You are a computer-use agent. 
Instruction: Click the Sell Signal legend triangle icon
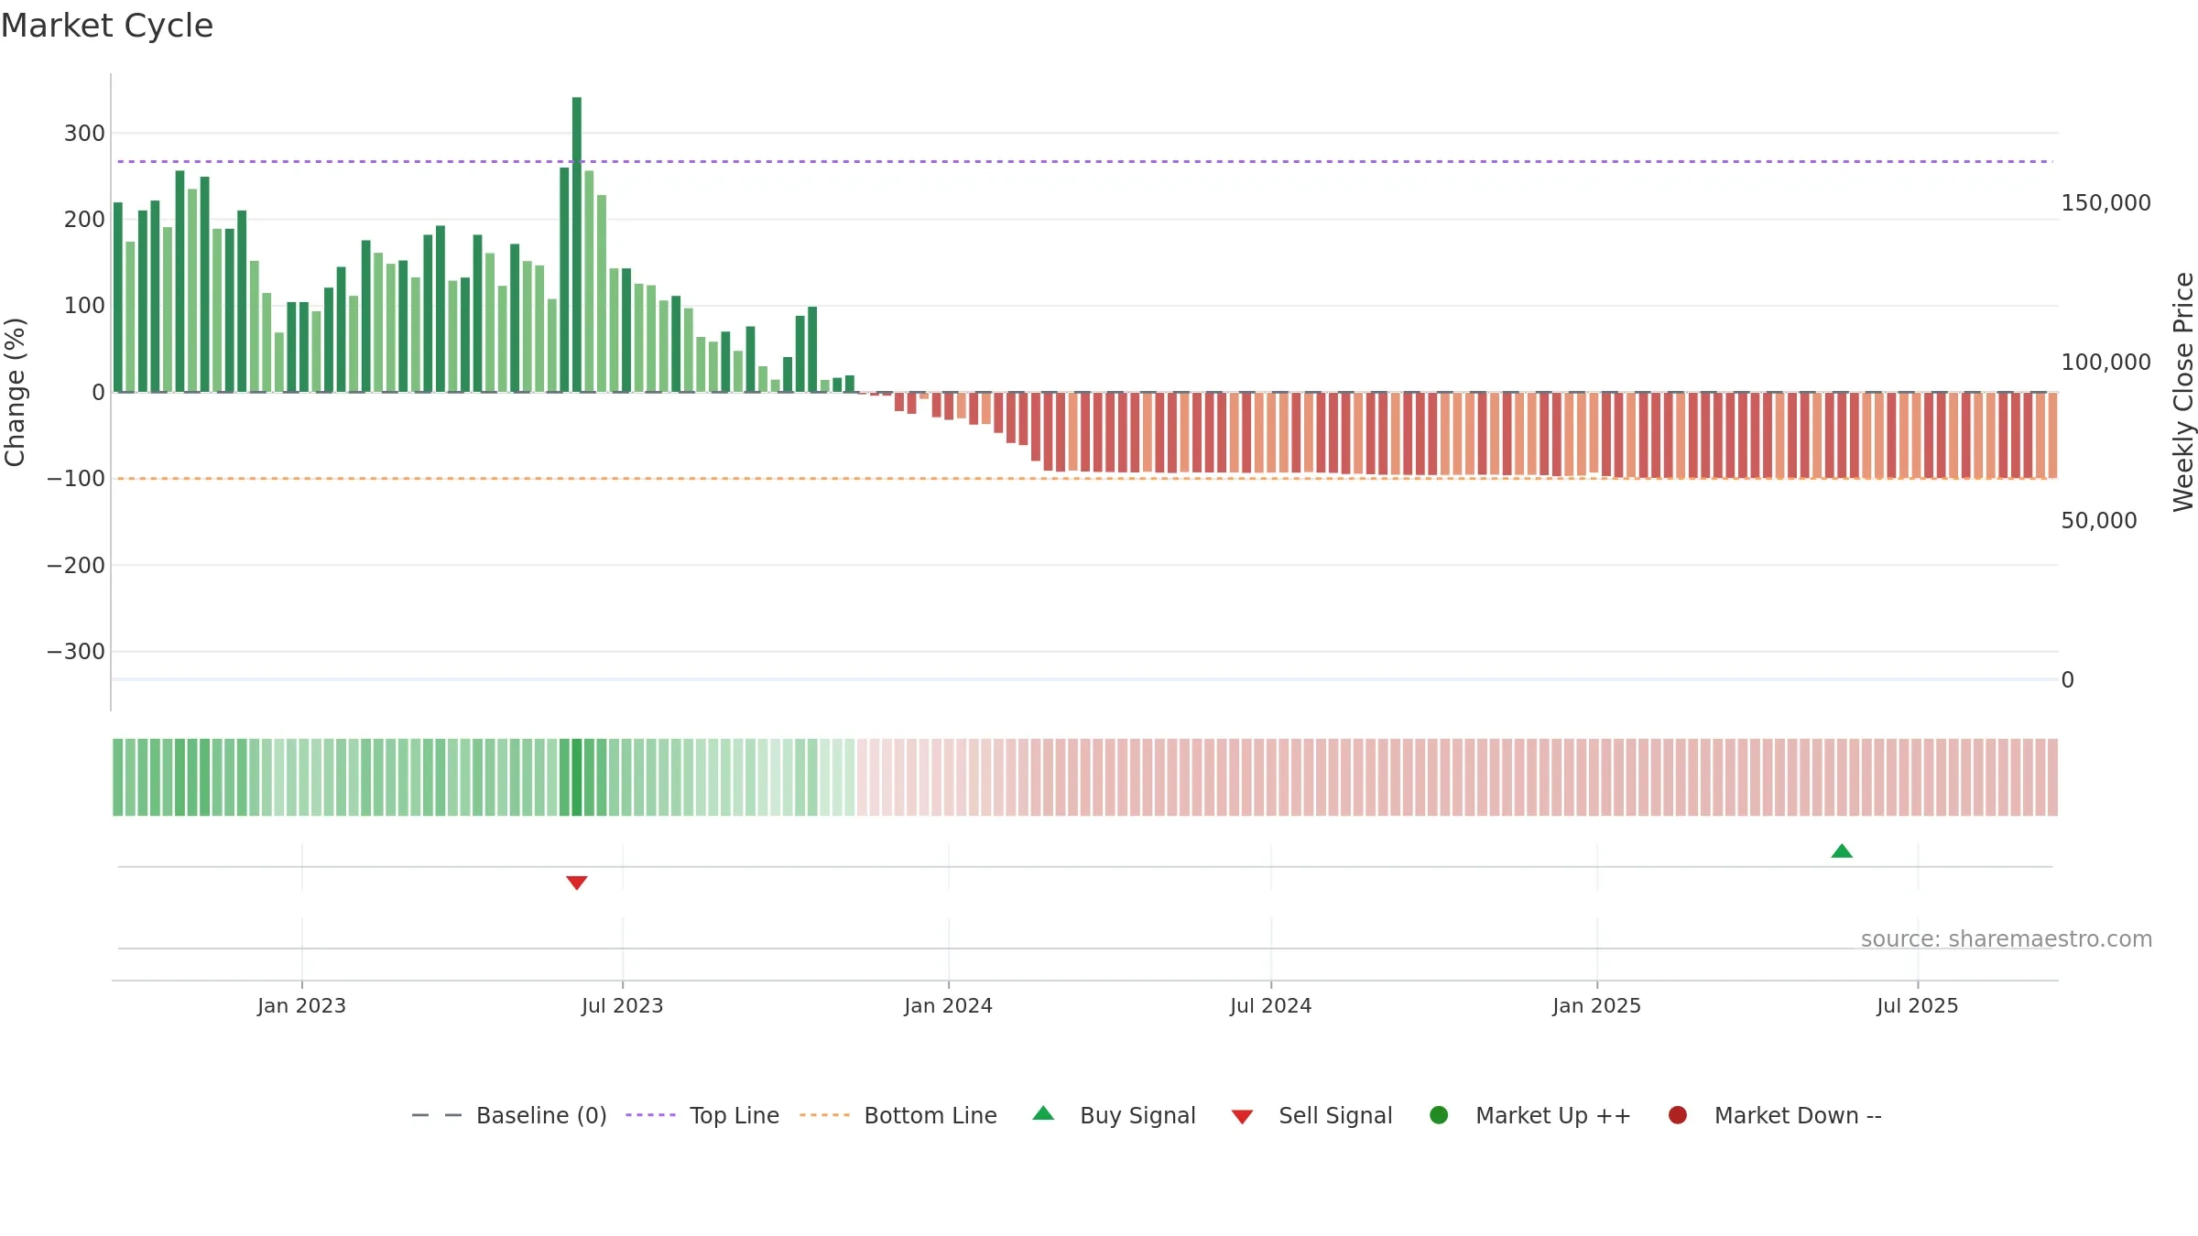tap(1242, 1117)
